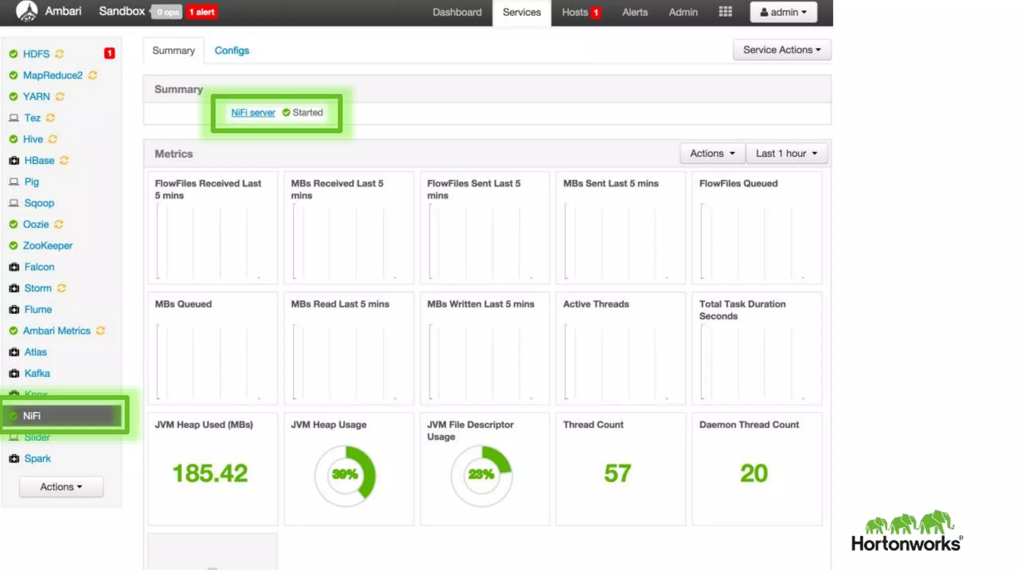Click the JVM File Descriptor Usage gauge

click(481, 476)
